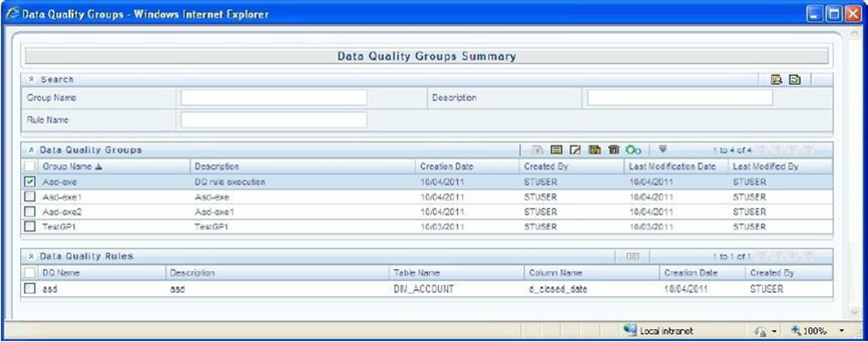Click the Description search input field
This screenshot has height=342, width=868.
pyautogui.click(x=680, y=98)
